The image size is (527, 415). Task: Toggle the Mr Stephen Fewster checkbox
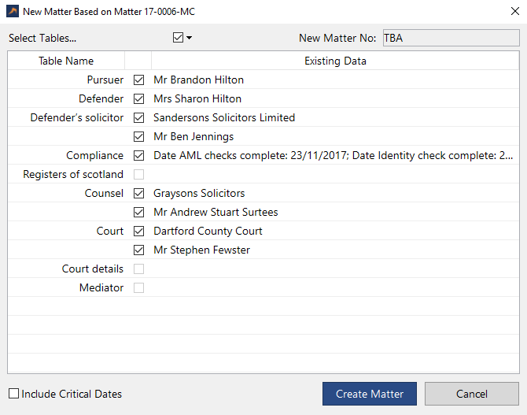pyautogui.click(x=139, y=250)
